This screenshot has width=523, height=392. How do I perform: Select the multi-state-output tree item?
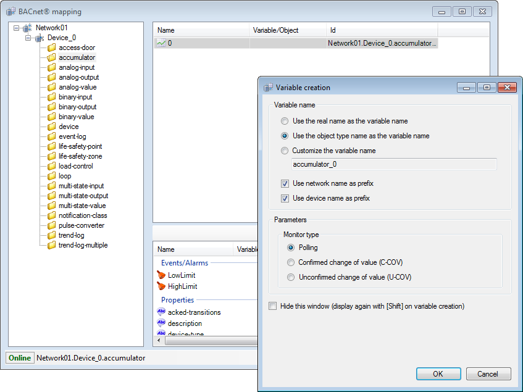pyautogui.click(x=83, y=196)
